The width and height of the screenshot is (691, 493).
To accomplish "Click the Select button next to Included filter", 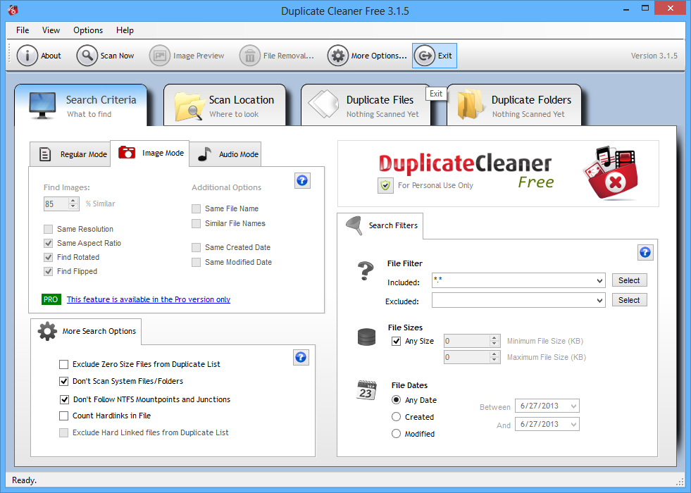I will 629,280.
